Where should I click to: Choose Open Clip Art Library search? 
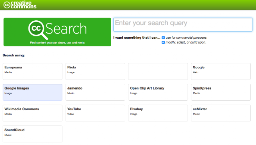pyautogui.click(x=158, y=92)
